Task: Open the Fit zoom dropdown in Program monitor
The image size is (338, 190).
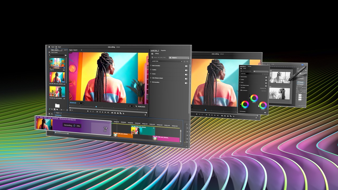Action: (81, 103)
